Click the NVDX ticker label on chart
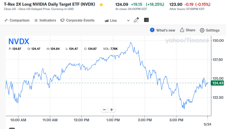 (x=19, y=42)
